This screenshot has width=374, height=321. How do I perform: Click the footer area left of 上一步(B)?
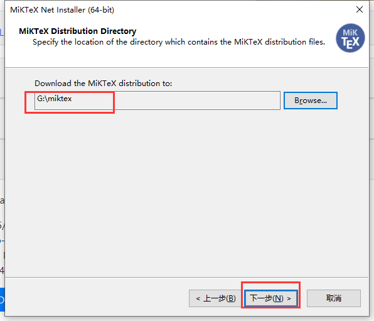click(95, 298)
